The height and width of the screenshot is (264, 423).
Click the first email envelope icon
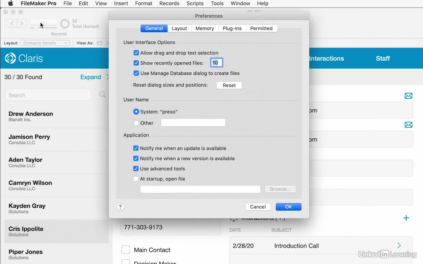[x=408, y=96]
